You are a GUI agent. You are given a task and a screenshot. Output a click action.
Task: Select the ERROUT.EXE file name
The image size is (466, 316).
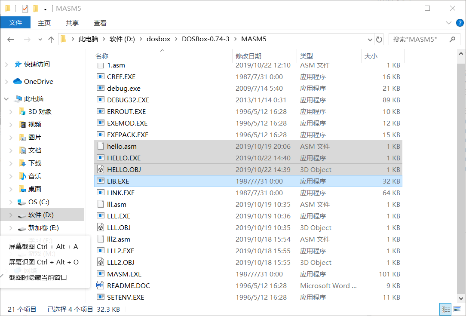126,111
